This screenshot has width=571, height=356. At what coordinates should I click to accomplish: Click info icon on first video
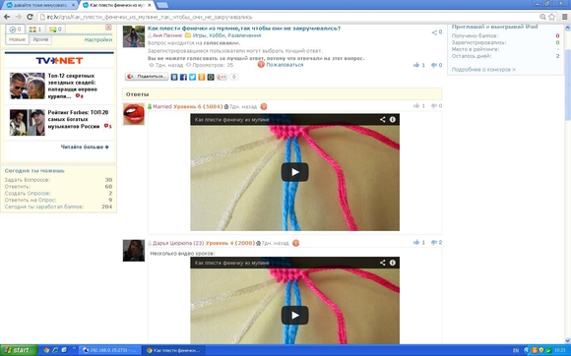tap(392, 119)
